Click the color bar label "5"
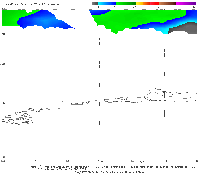 click(99, 7)
